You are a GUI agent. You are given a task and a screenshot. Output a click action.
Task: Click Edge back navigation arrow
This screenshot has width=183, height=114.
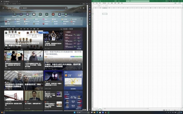tap(2, 4)
